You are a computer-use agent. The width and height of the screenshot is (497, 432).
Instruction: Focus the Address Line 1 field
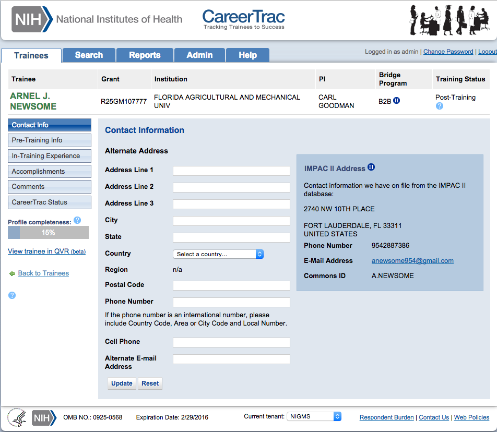pos(231,171)
